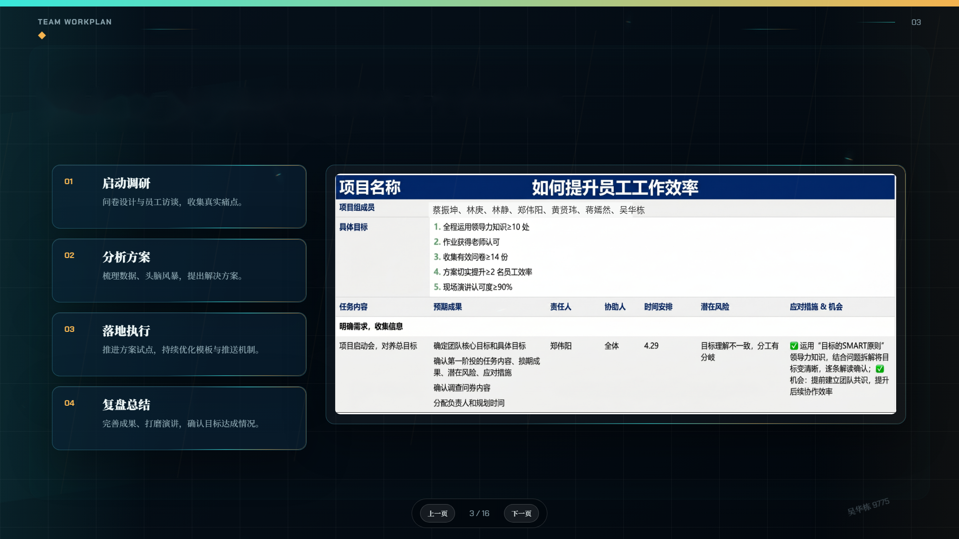959x539 pixels.
Task: Click the member list starting 蔡振坤
Action: [x=538, y=210]
